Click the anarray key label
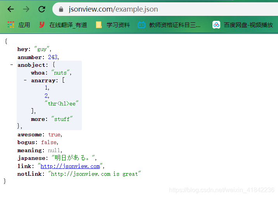278x197 pixels. pyautogui.click(x=43, y=81)
